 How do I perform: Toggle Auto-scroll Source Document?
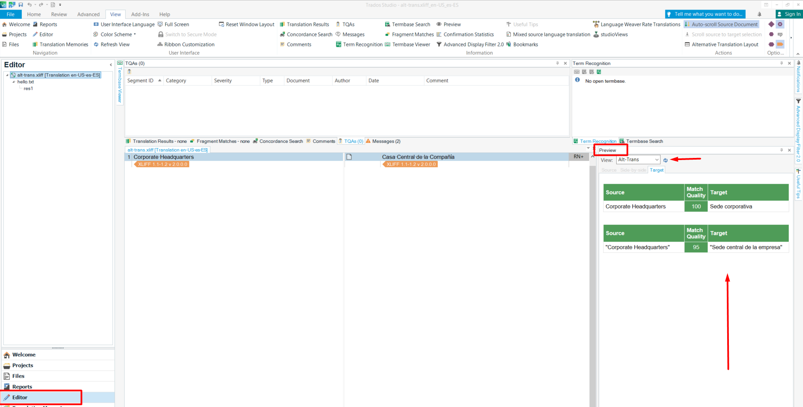point(721,24)
